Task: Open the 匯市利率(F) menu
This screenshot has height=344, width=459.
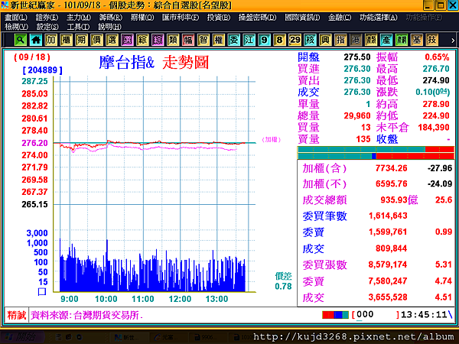Action: pos(181,18)
